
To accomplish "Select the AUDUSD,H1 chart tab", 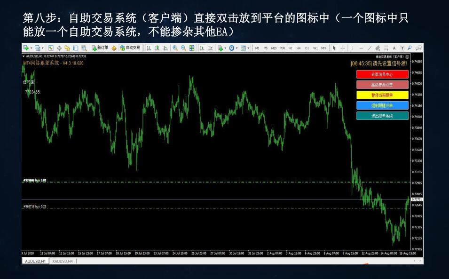I will point(35,261).
